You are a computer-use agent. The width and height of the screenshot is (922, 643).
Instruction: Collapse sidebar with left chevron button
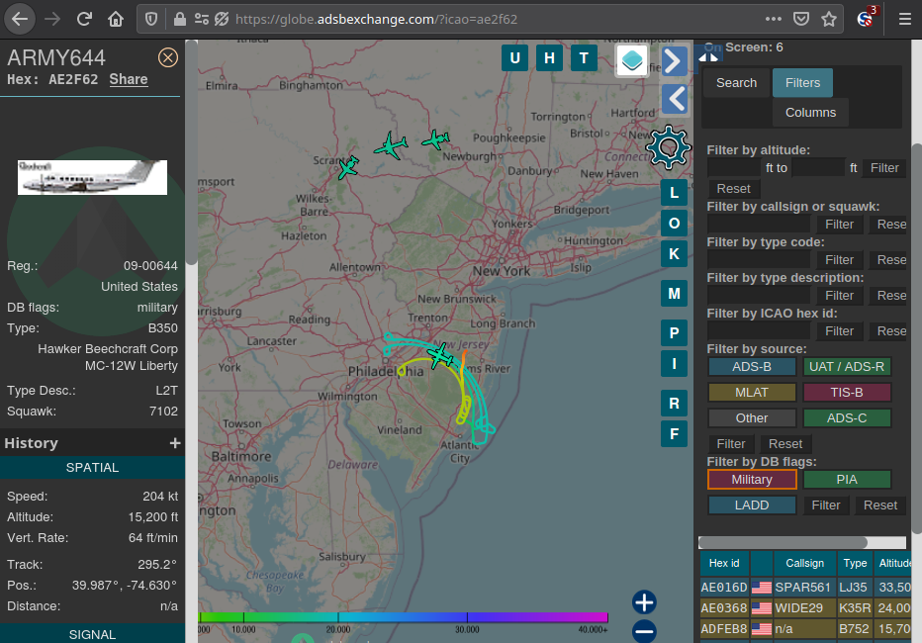[674, 99]
